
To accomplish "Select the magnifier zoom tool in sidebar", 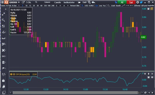I will pyautogui.click(x=3, y=20).
